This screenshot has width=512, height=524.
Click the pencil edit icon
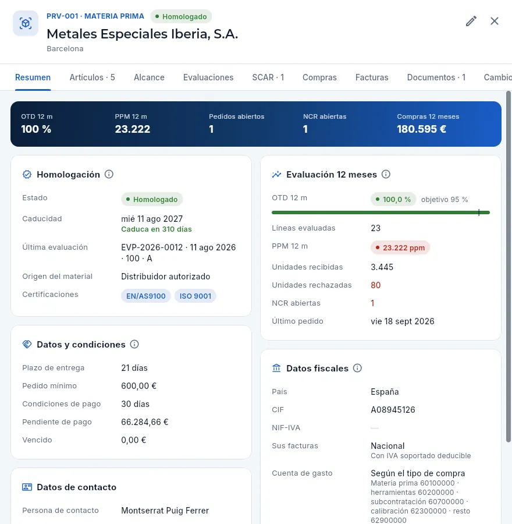tap(471, 21)
